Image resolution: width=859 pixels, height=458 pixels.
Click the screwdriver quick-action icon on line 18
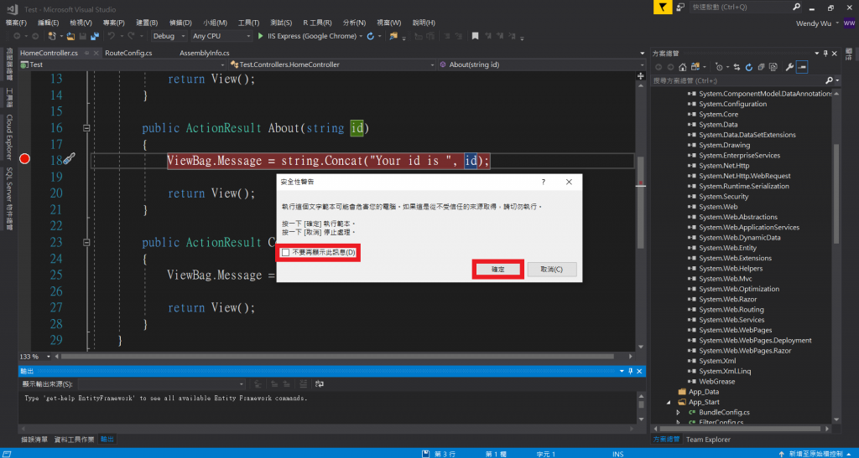(69, 158)
